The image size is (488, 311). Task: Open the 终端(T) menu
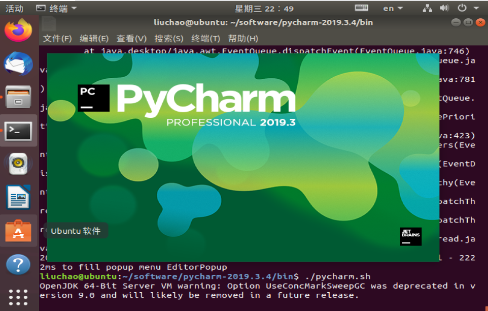(x=206, y=39)
